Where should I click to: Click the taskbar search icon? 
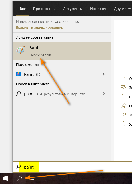pos(19,178)
